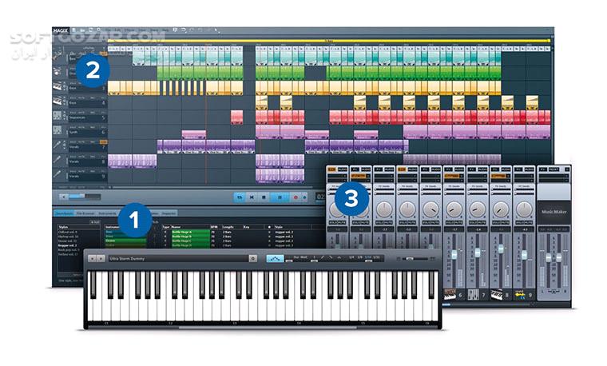Select the previous keyboard preset with the arrow button

tap(92, 258)
